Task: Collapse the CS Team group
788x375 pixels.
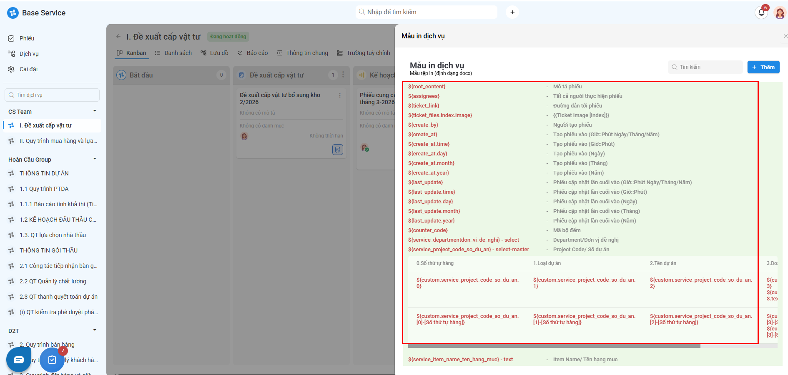Action: click(95, 111)
